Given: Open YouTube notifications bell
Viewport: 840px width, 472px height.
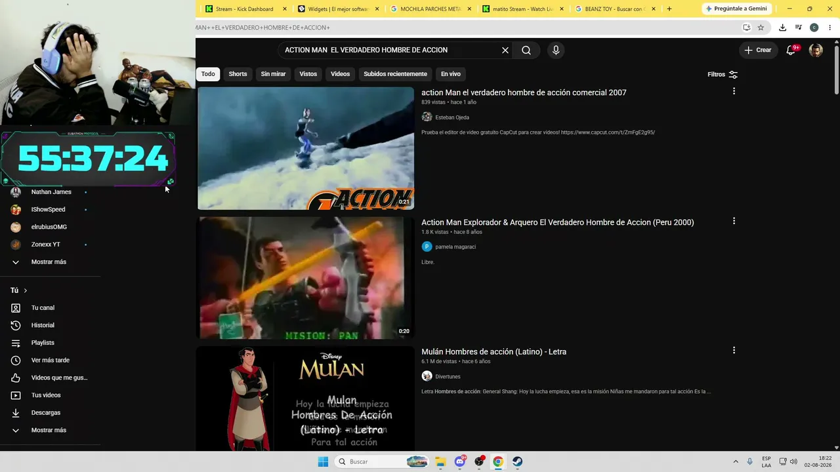Looking at the screenshot, I should tap(791, 50).
